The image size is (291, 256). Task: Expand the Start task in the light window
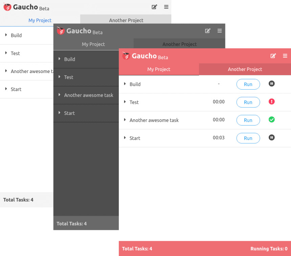click(6, 89)
